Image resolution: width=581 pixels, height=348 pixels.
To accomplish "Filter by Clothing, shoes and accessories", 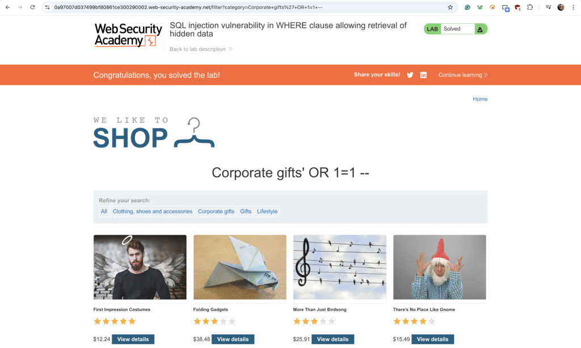I will pyautogui.click(x=152, y=211).
